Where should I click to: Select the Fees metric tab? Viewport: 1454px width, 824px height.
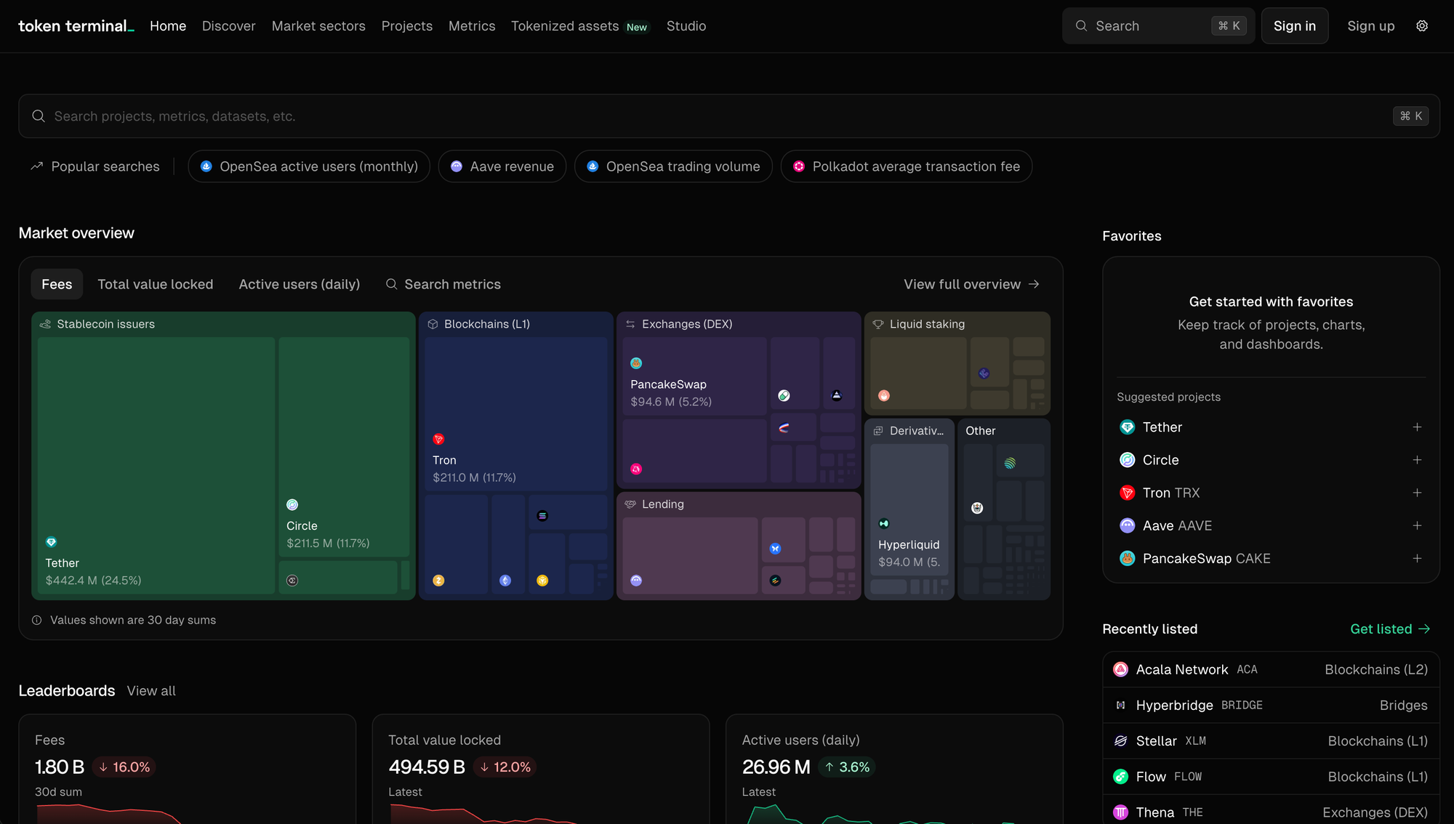57,284
